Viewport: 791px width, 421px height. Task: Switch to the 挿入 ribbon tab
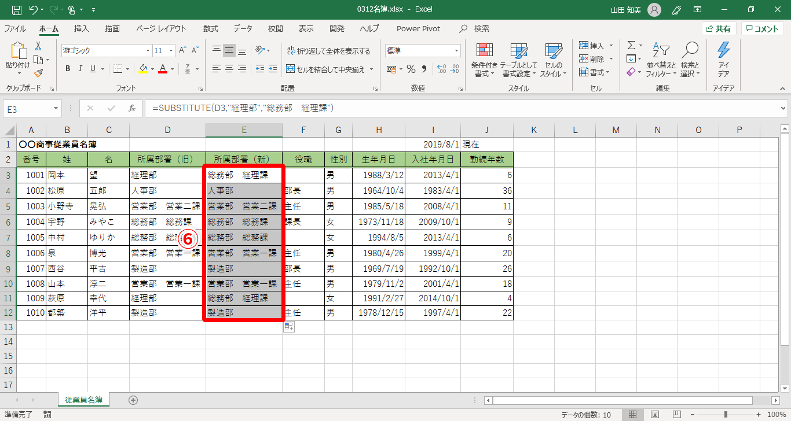point(82,28)
